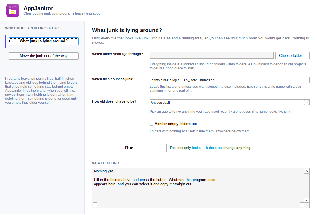Viewport: 317px width, 215px height.
Task: Click the output box scroll up arrow
Action: click(306, 171)
